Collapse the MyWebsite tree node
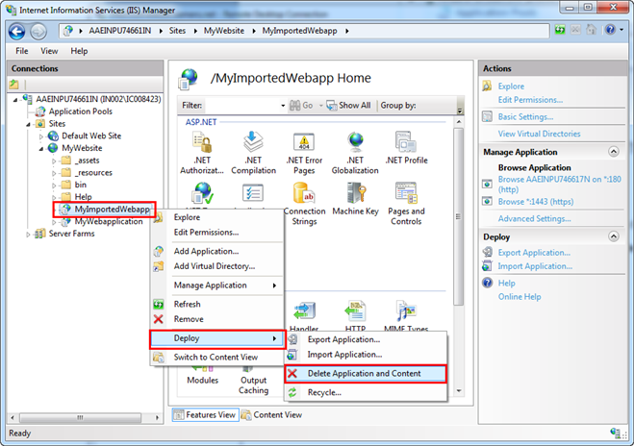Screen dimensions: 634x446 coord(41,149)
